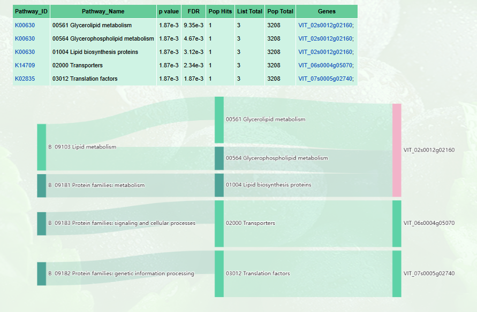
Task: Click the 09182 genetic information processing node
Action: [42, 274]
